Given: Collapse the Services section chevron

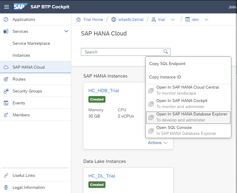Looking at the screenshot, I should click(x=66, y=31).
